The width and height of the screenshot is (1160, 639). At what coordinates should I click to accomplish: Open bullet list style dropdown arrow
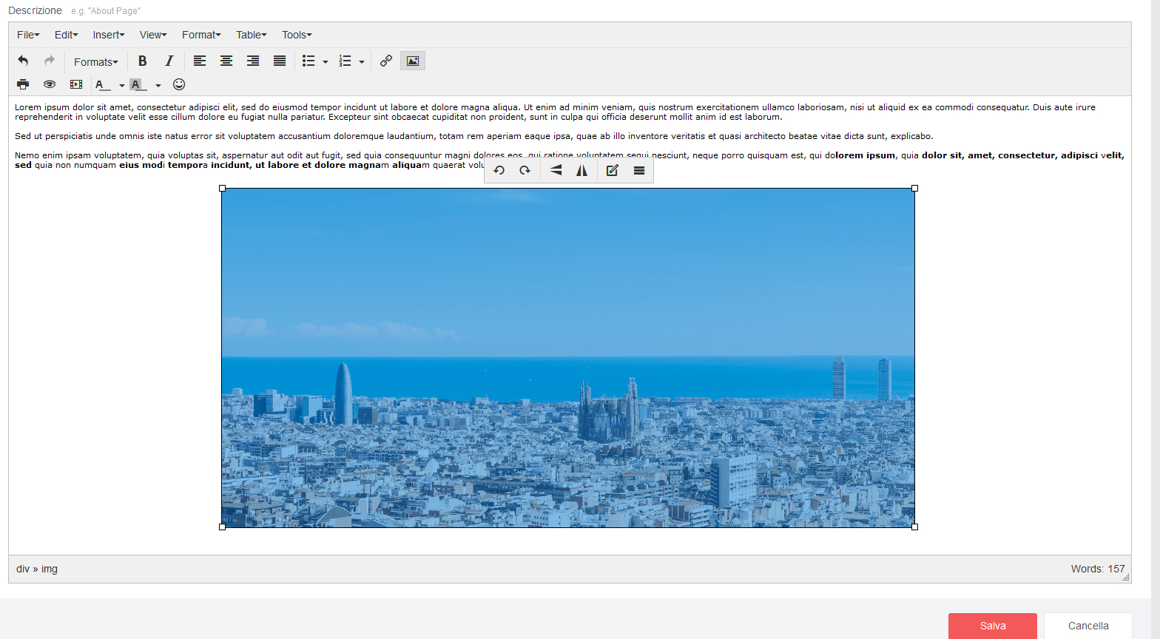pos(326,62)
